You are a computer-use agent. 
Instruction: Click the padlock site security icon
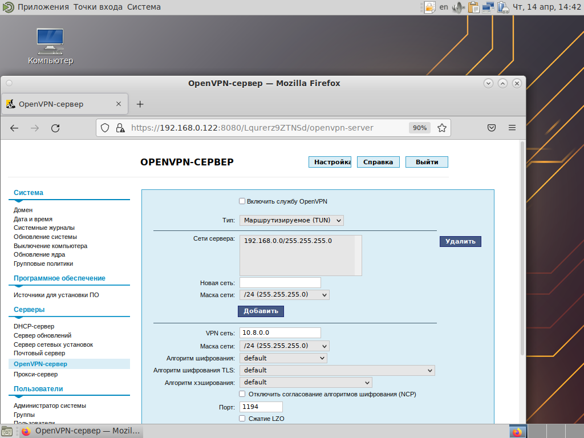pyautogui.click(x=120, y=128)
